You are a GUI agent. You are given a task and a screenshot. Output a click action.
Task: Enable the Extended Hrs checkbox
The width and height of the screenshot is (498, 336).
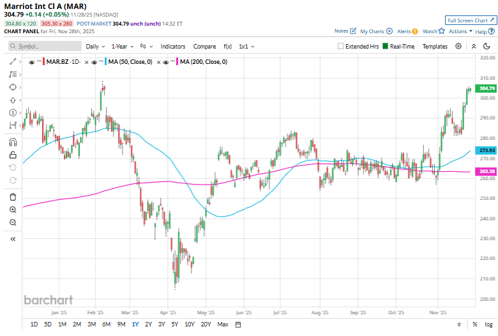(x=341, y=47)
